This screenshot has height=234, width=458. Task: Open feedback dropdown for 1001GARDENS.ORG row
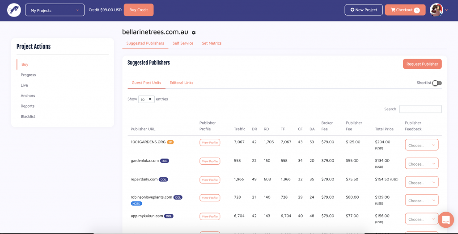click(x=421, y=145)
